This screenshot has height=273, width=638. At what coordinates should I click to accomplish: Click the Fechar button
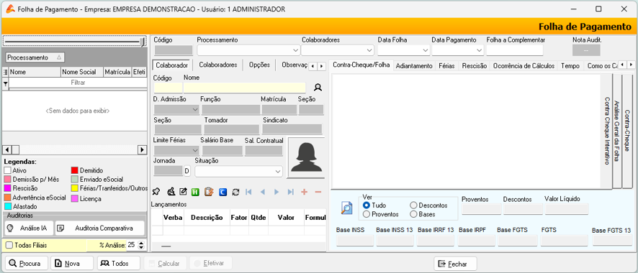[455, 264]
